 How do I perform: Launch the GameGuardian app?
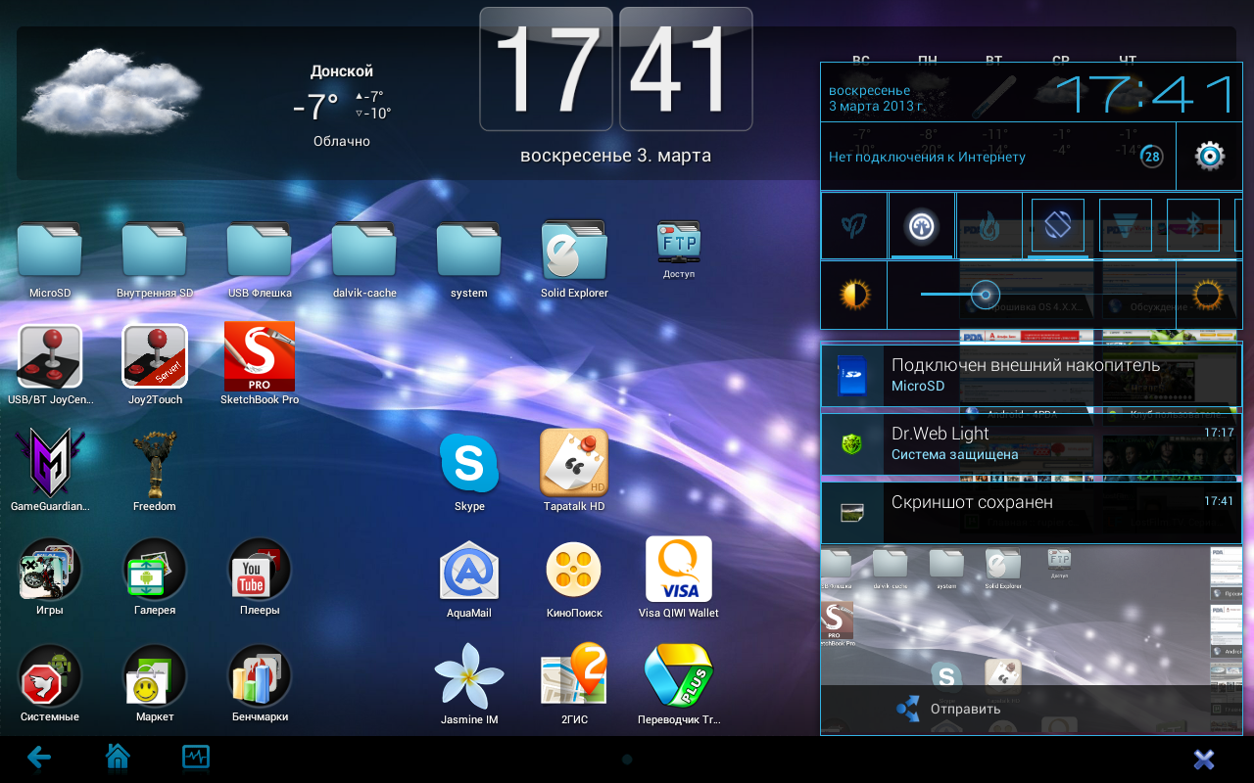[x=50, y=464]
